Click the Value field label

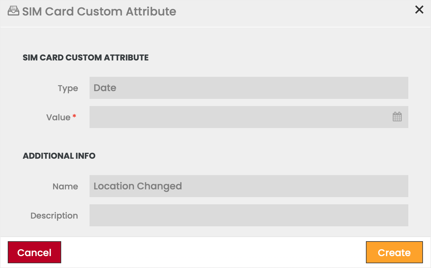[x=58, y=117]
